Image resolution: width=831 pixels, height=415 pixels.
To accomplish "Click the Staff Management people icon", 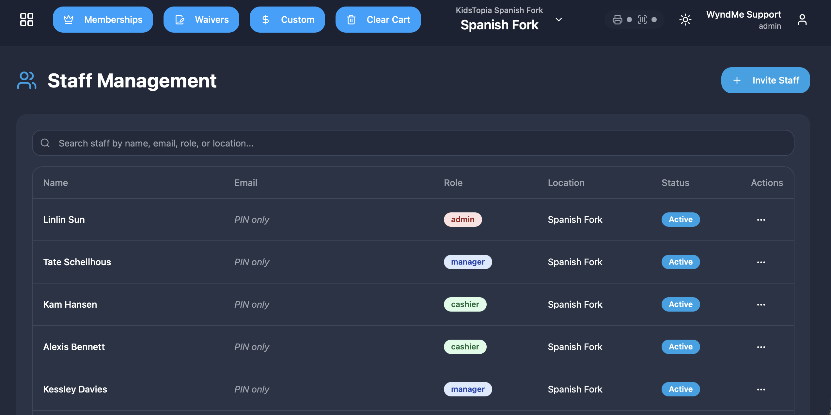I will (26, 80).
